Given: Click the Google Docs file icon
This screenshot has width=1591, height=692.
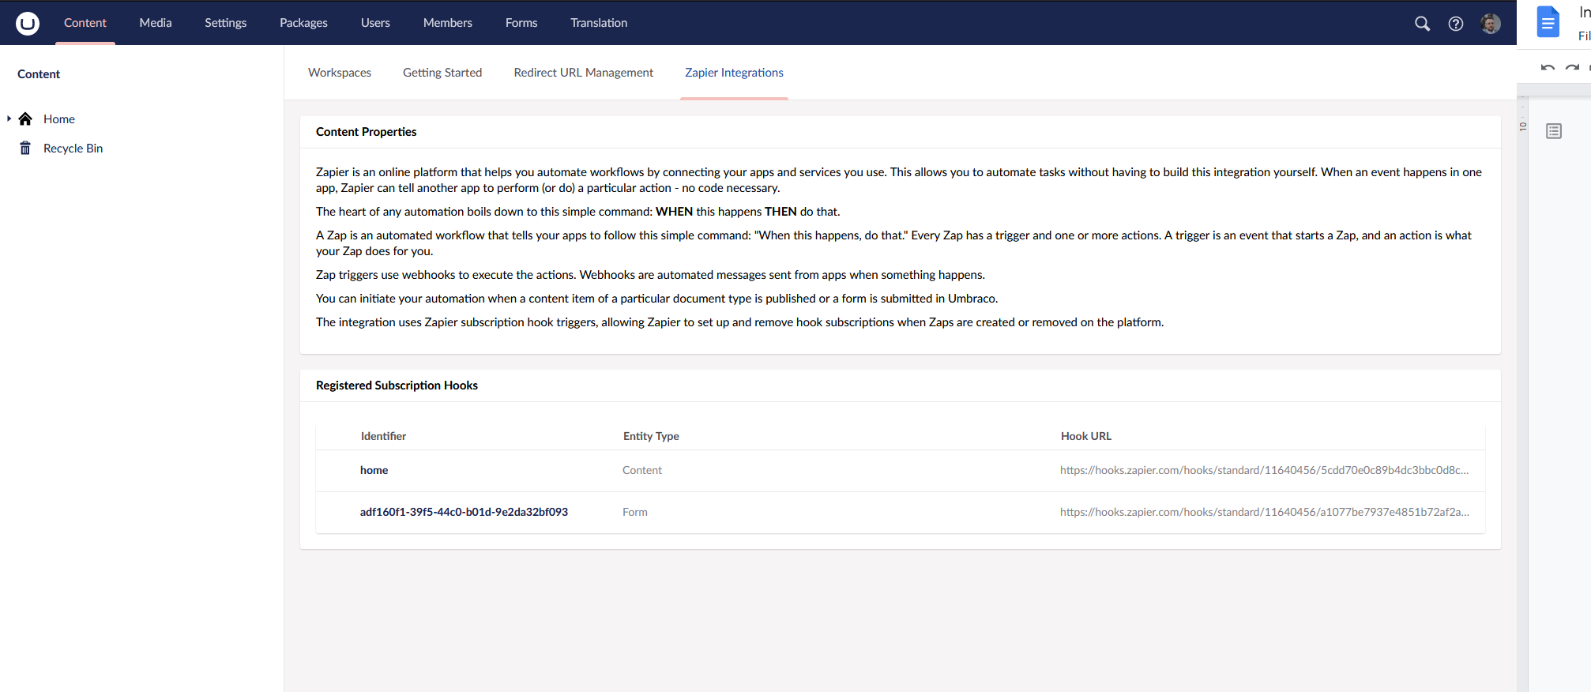Looking at the screenshot, I should coord(1548,22).
